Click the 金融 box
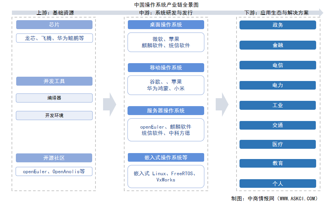Viewport: 332px width, 203px height. click(278, 45)
